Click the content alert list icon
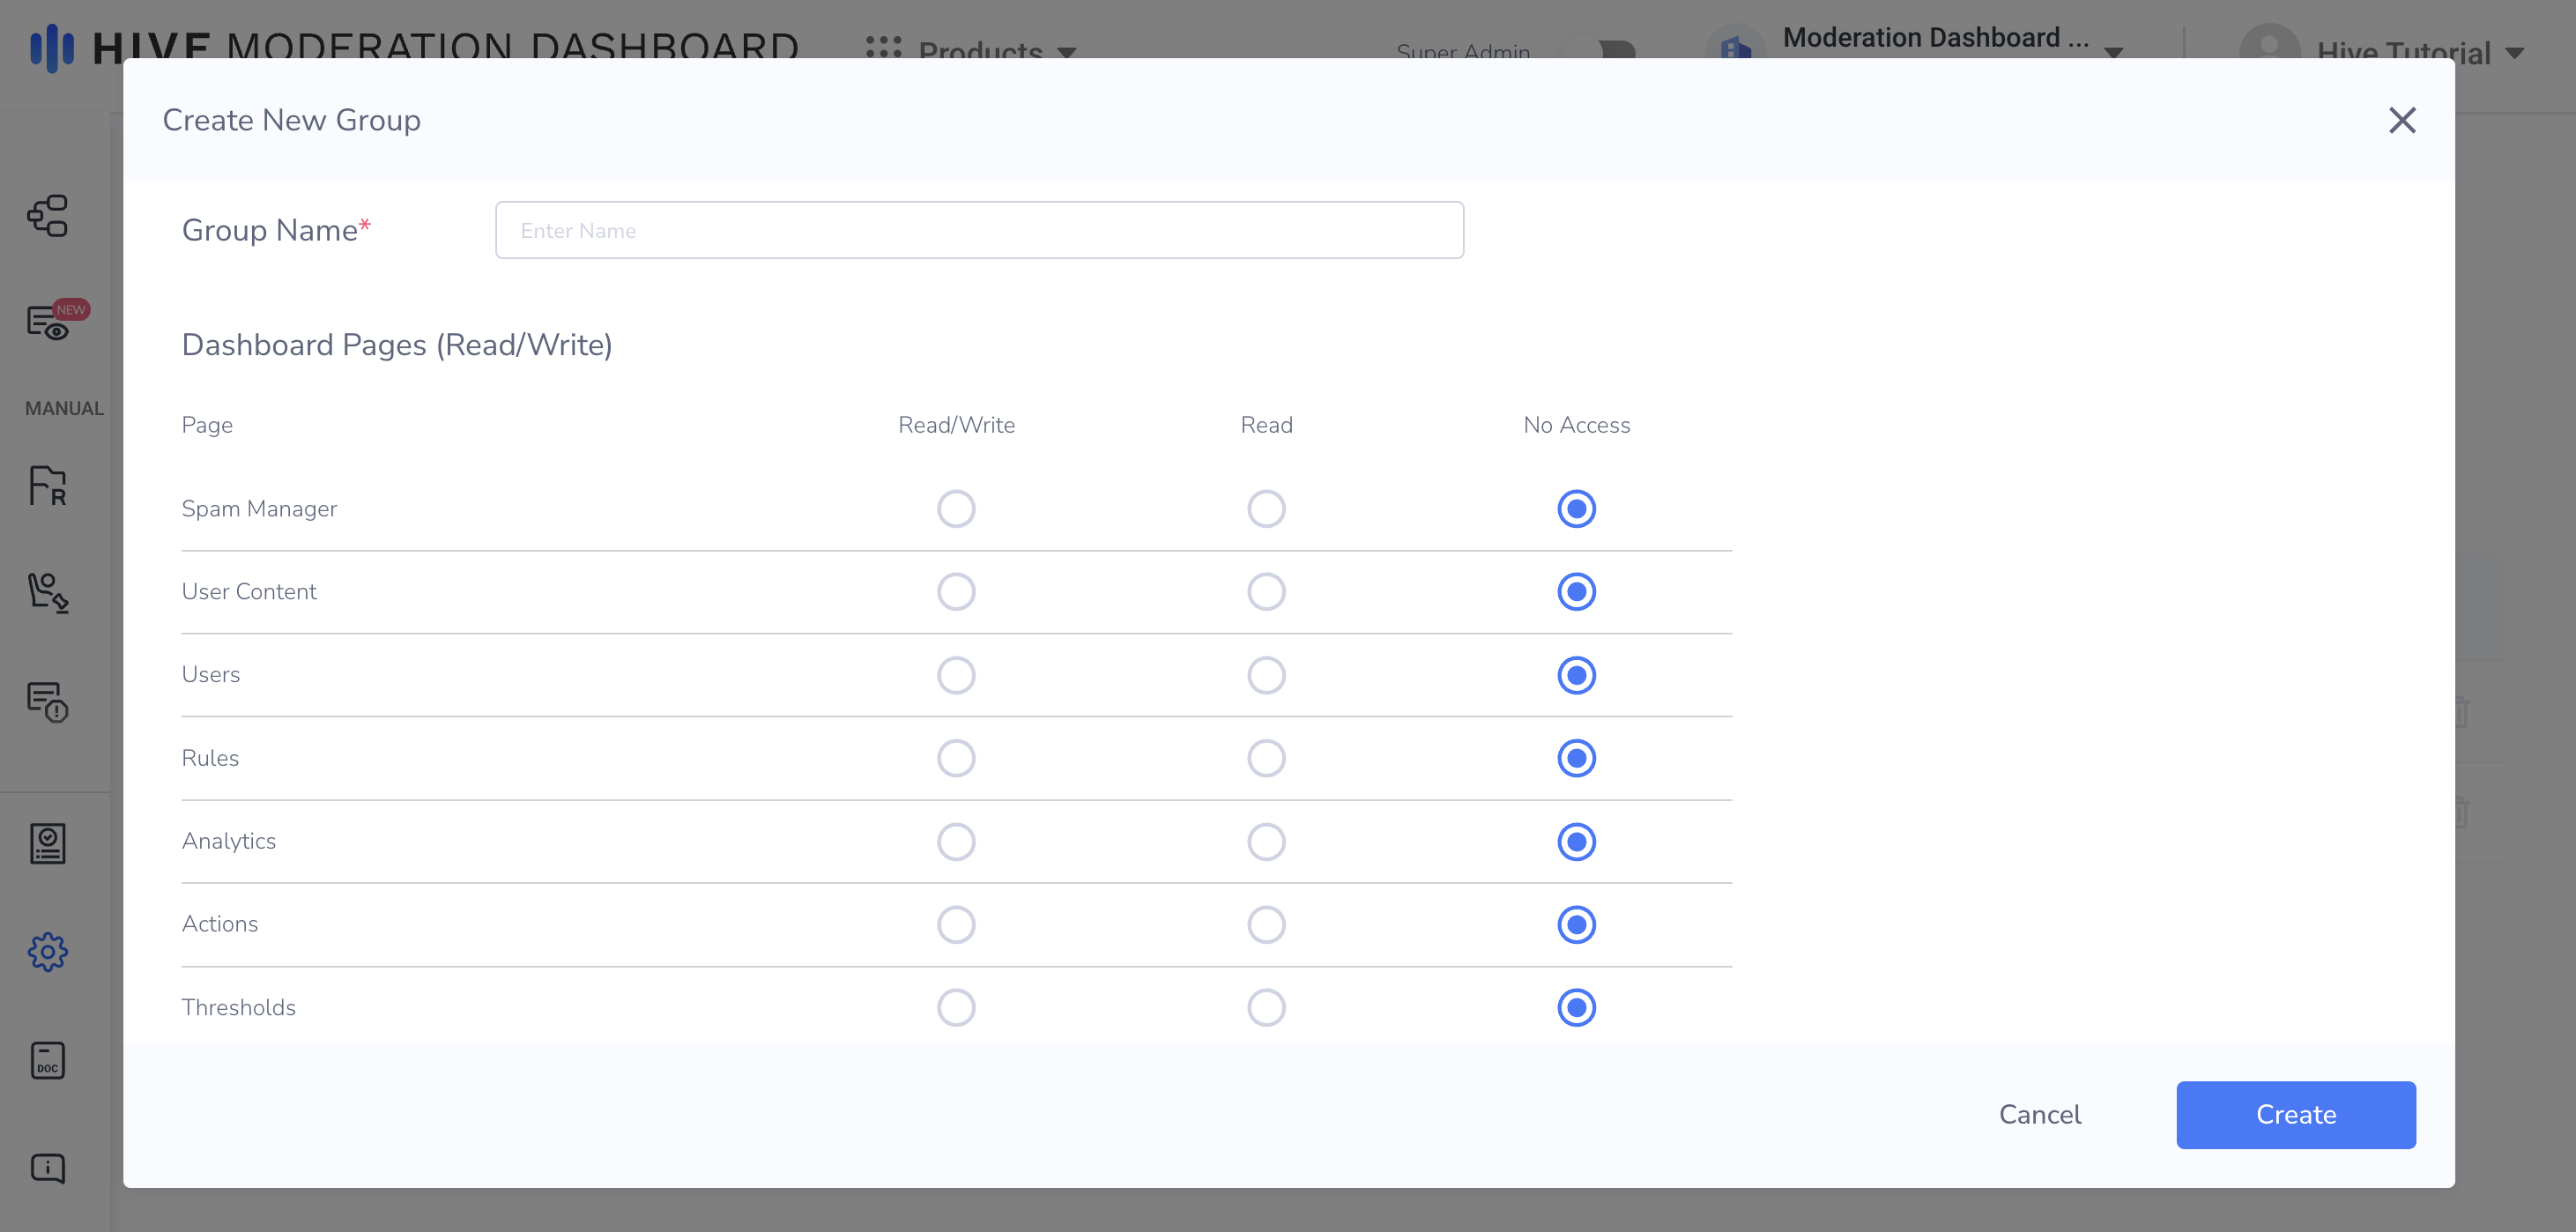The height and width of the screenshot is (1232, 2576). (47, 702)
